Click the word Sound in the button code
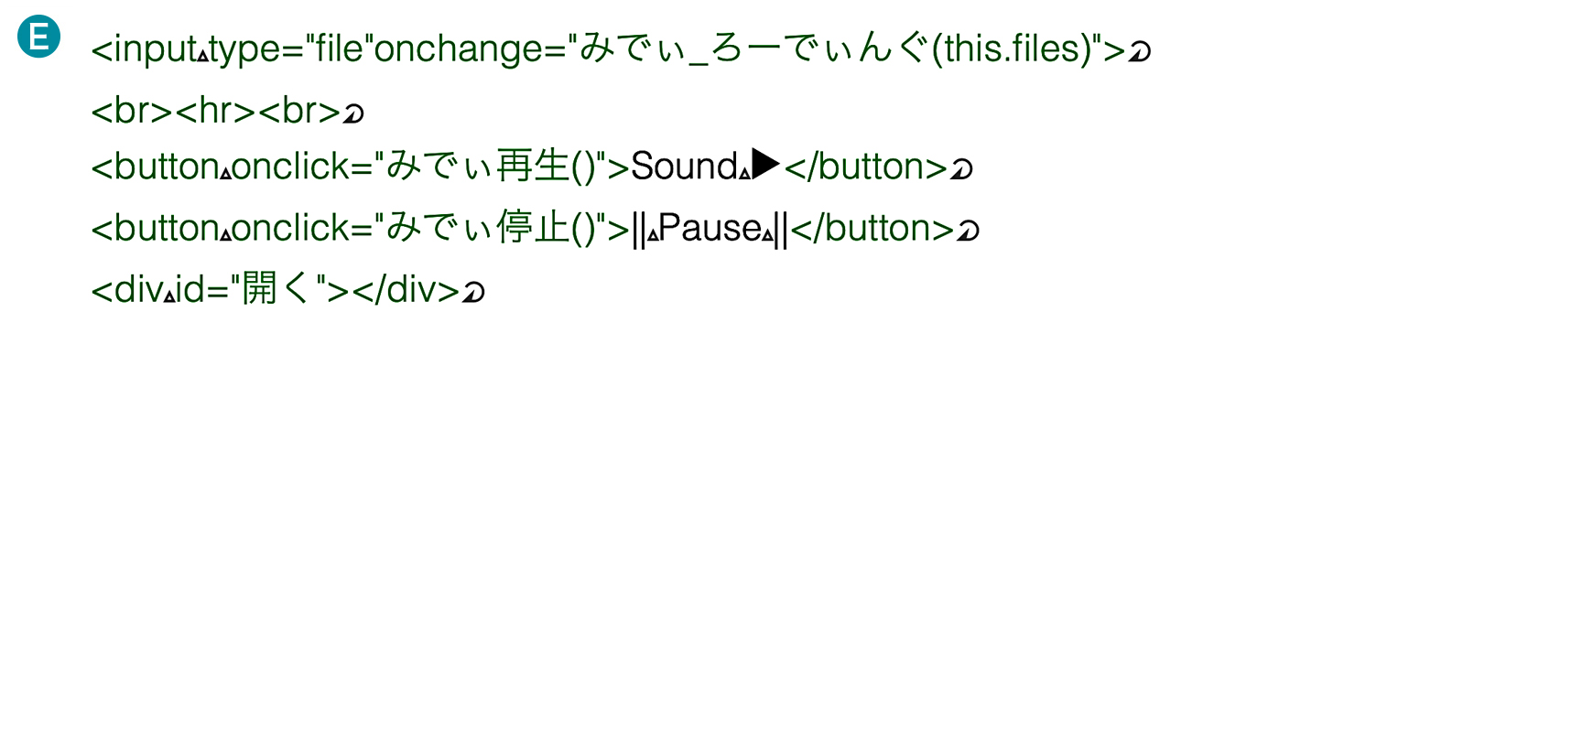 tap(685, 167)
